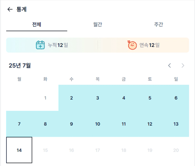Go to the next month with right chevron
The image size is (195, 166).
pyautogui.click(x=183, y=65)
